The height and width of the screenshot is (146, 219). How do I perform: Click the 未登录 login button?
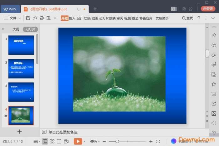click(x=208, y=9)
